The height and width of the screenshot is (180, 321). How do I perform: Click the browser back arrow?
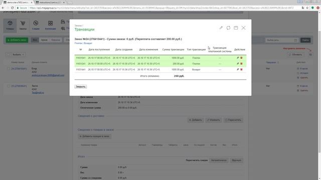pos(3,8)
